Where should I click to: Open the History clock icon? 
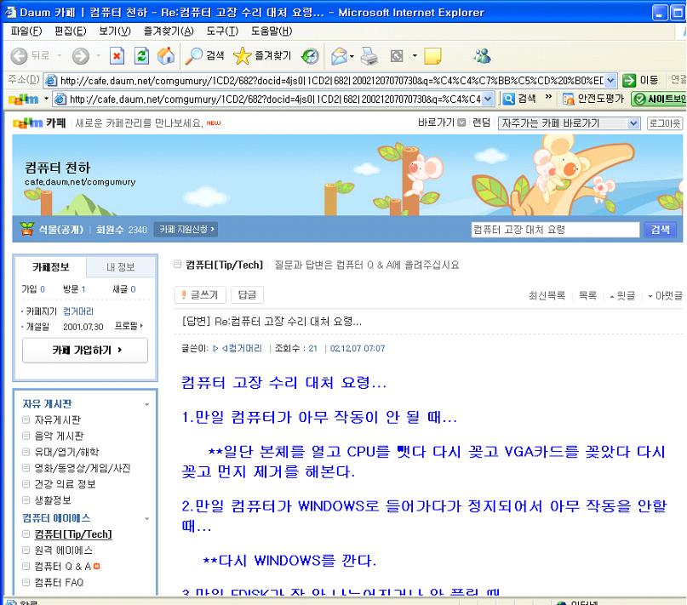click(x=310, y=55)
